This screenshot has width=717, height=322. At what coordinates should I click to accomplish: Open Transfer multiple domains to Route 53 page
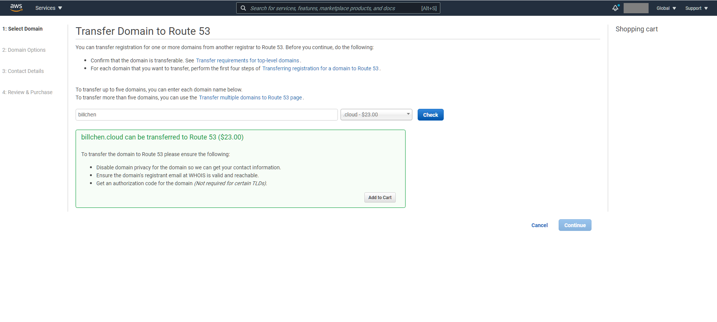click(250, 98)
